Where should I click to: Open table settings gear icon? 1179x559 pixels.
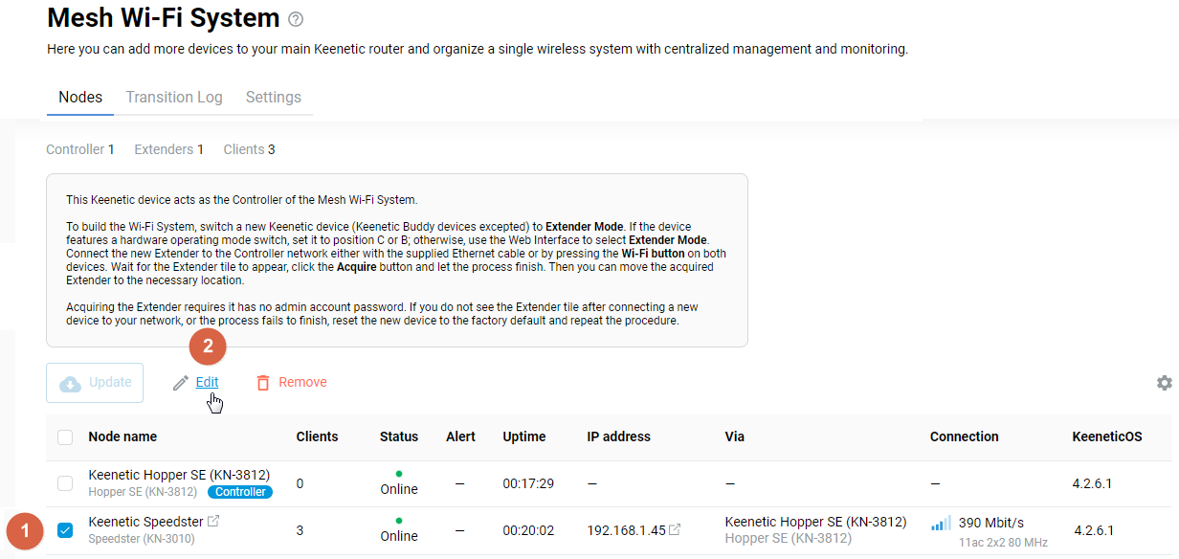[1164, 383]
